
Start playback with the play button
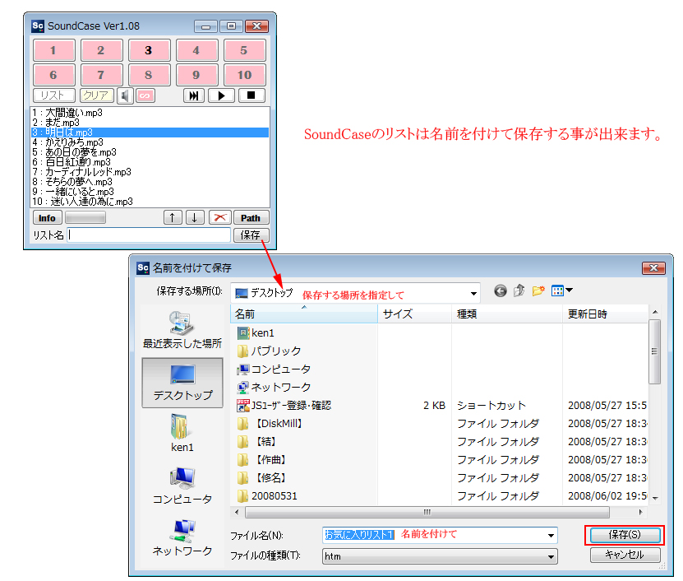coord(221,95)
